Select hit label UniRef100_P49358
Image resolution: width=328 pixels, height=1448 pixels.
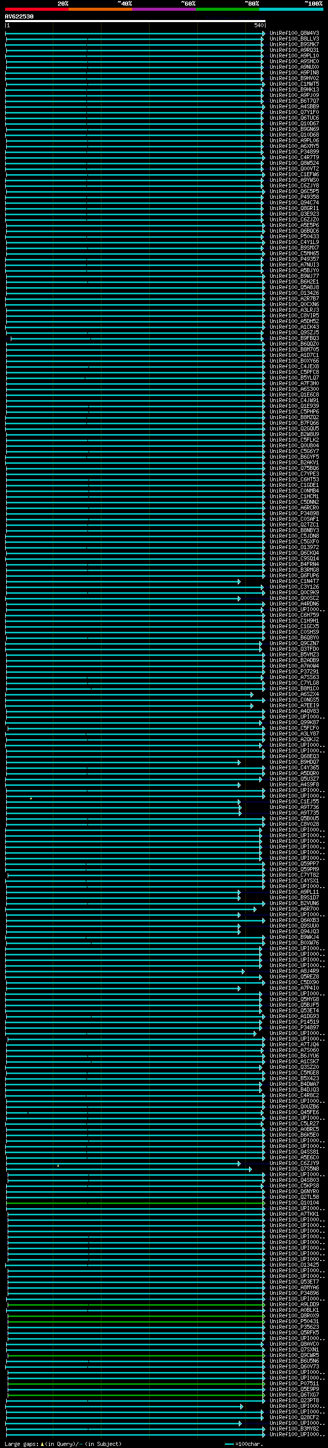point(294,197)
